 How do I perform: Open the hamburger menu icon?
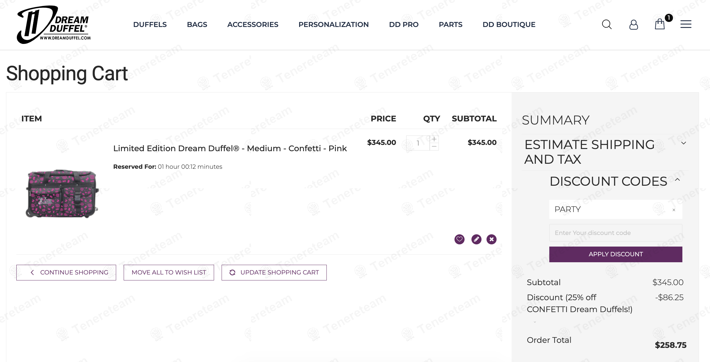coord(686,24)
